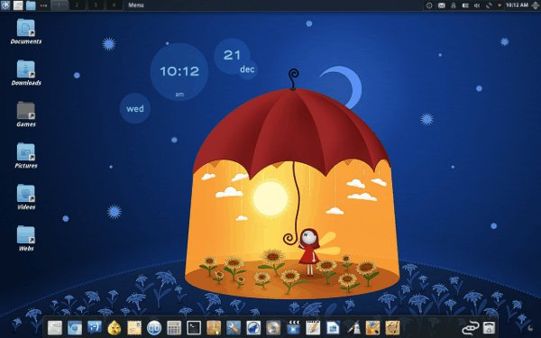Expand the three-dot overflow in top panel

point(43,5)
